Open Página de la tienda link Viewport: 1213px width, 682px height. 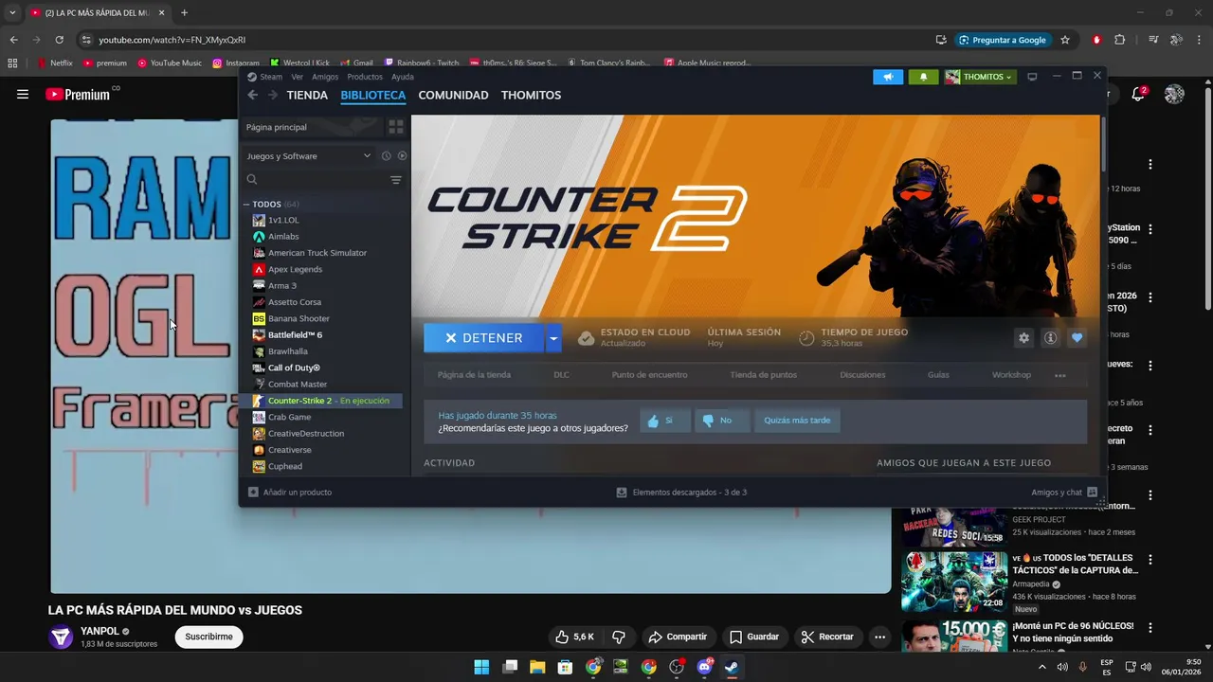(474, 375)
